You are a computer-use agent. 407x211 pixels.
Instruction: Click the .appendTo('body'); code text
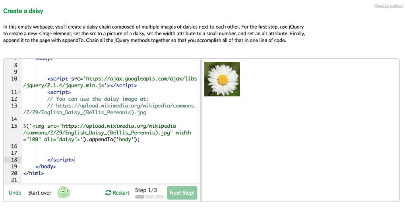point(113,140)
